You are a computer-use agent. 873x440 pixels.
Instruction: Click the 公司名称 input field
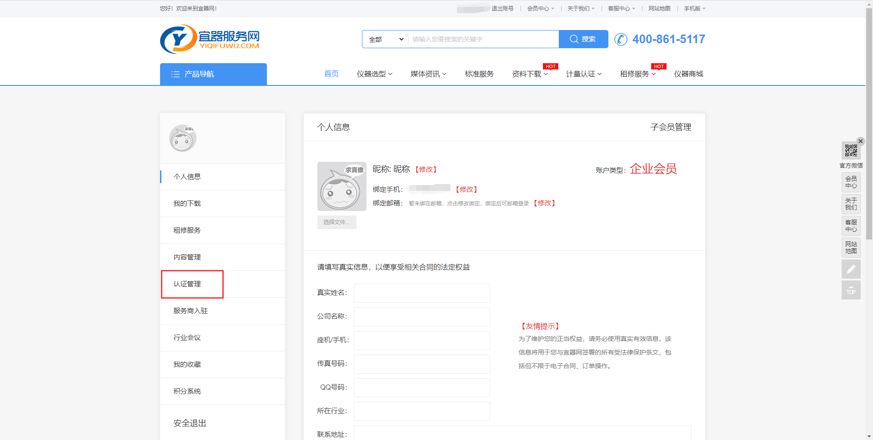[x=422, y=317]
